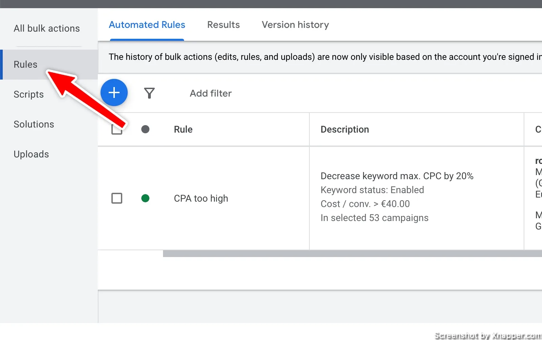Open All bulk actions in sidebar
This screenshot has height=340, width=542.
[47, 29]
